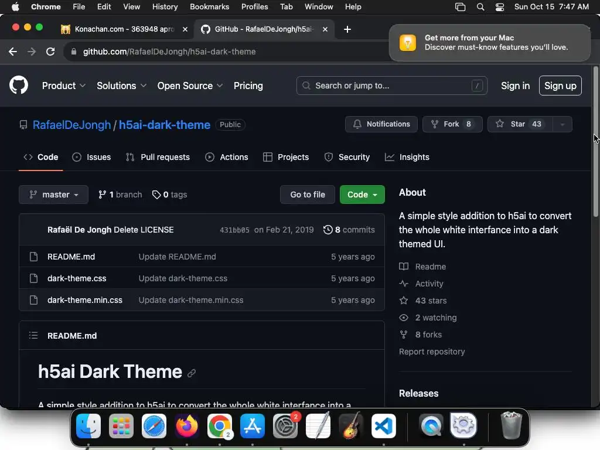
Task: Expand the Open Source menu
Action: (190, 86)
